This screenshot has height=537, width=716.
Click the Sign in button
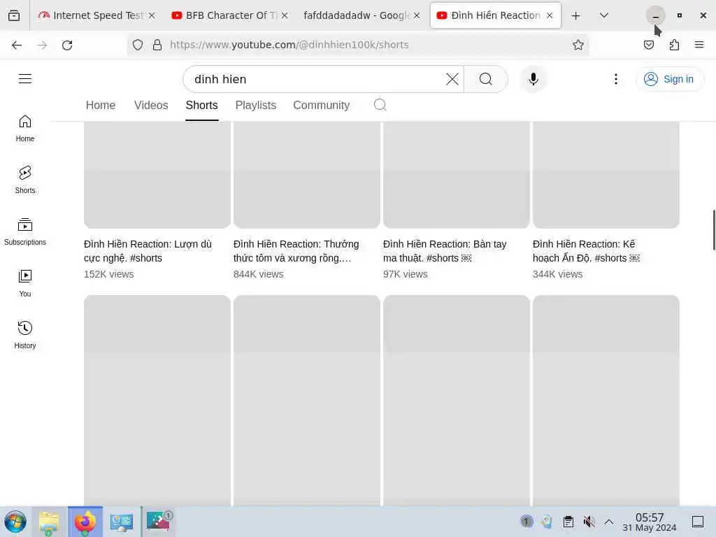click(669, 79)
